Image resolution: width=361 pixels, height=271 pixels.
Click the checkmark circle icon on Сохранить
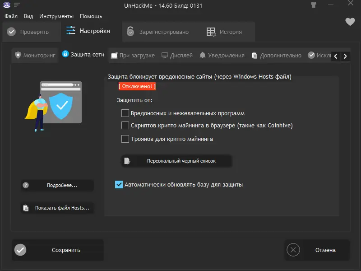(20, 250)
